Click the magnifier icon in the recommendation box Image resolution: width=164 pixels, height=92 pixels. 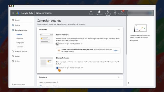tap(59, 51)
